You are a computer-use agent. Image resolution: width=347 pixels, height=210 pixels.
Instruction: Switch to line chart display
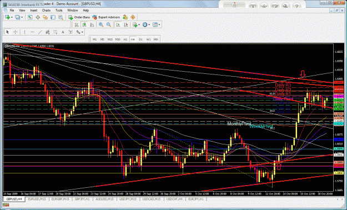point(92,25)
